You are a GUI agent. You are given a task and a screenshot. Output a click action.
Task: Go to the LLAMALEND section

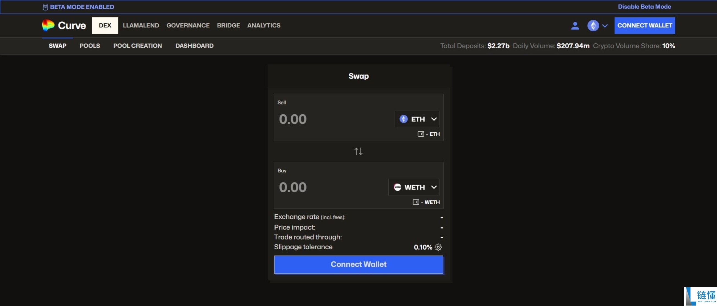[x=141, y=25]
